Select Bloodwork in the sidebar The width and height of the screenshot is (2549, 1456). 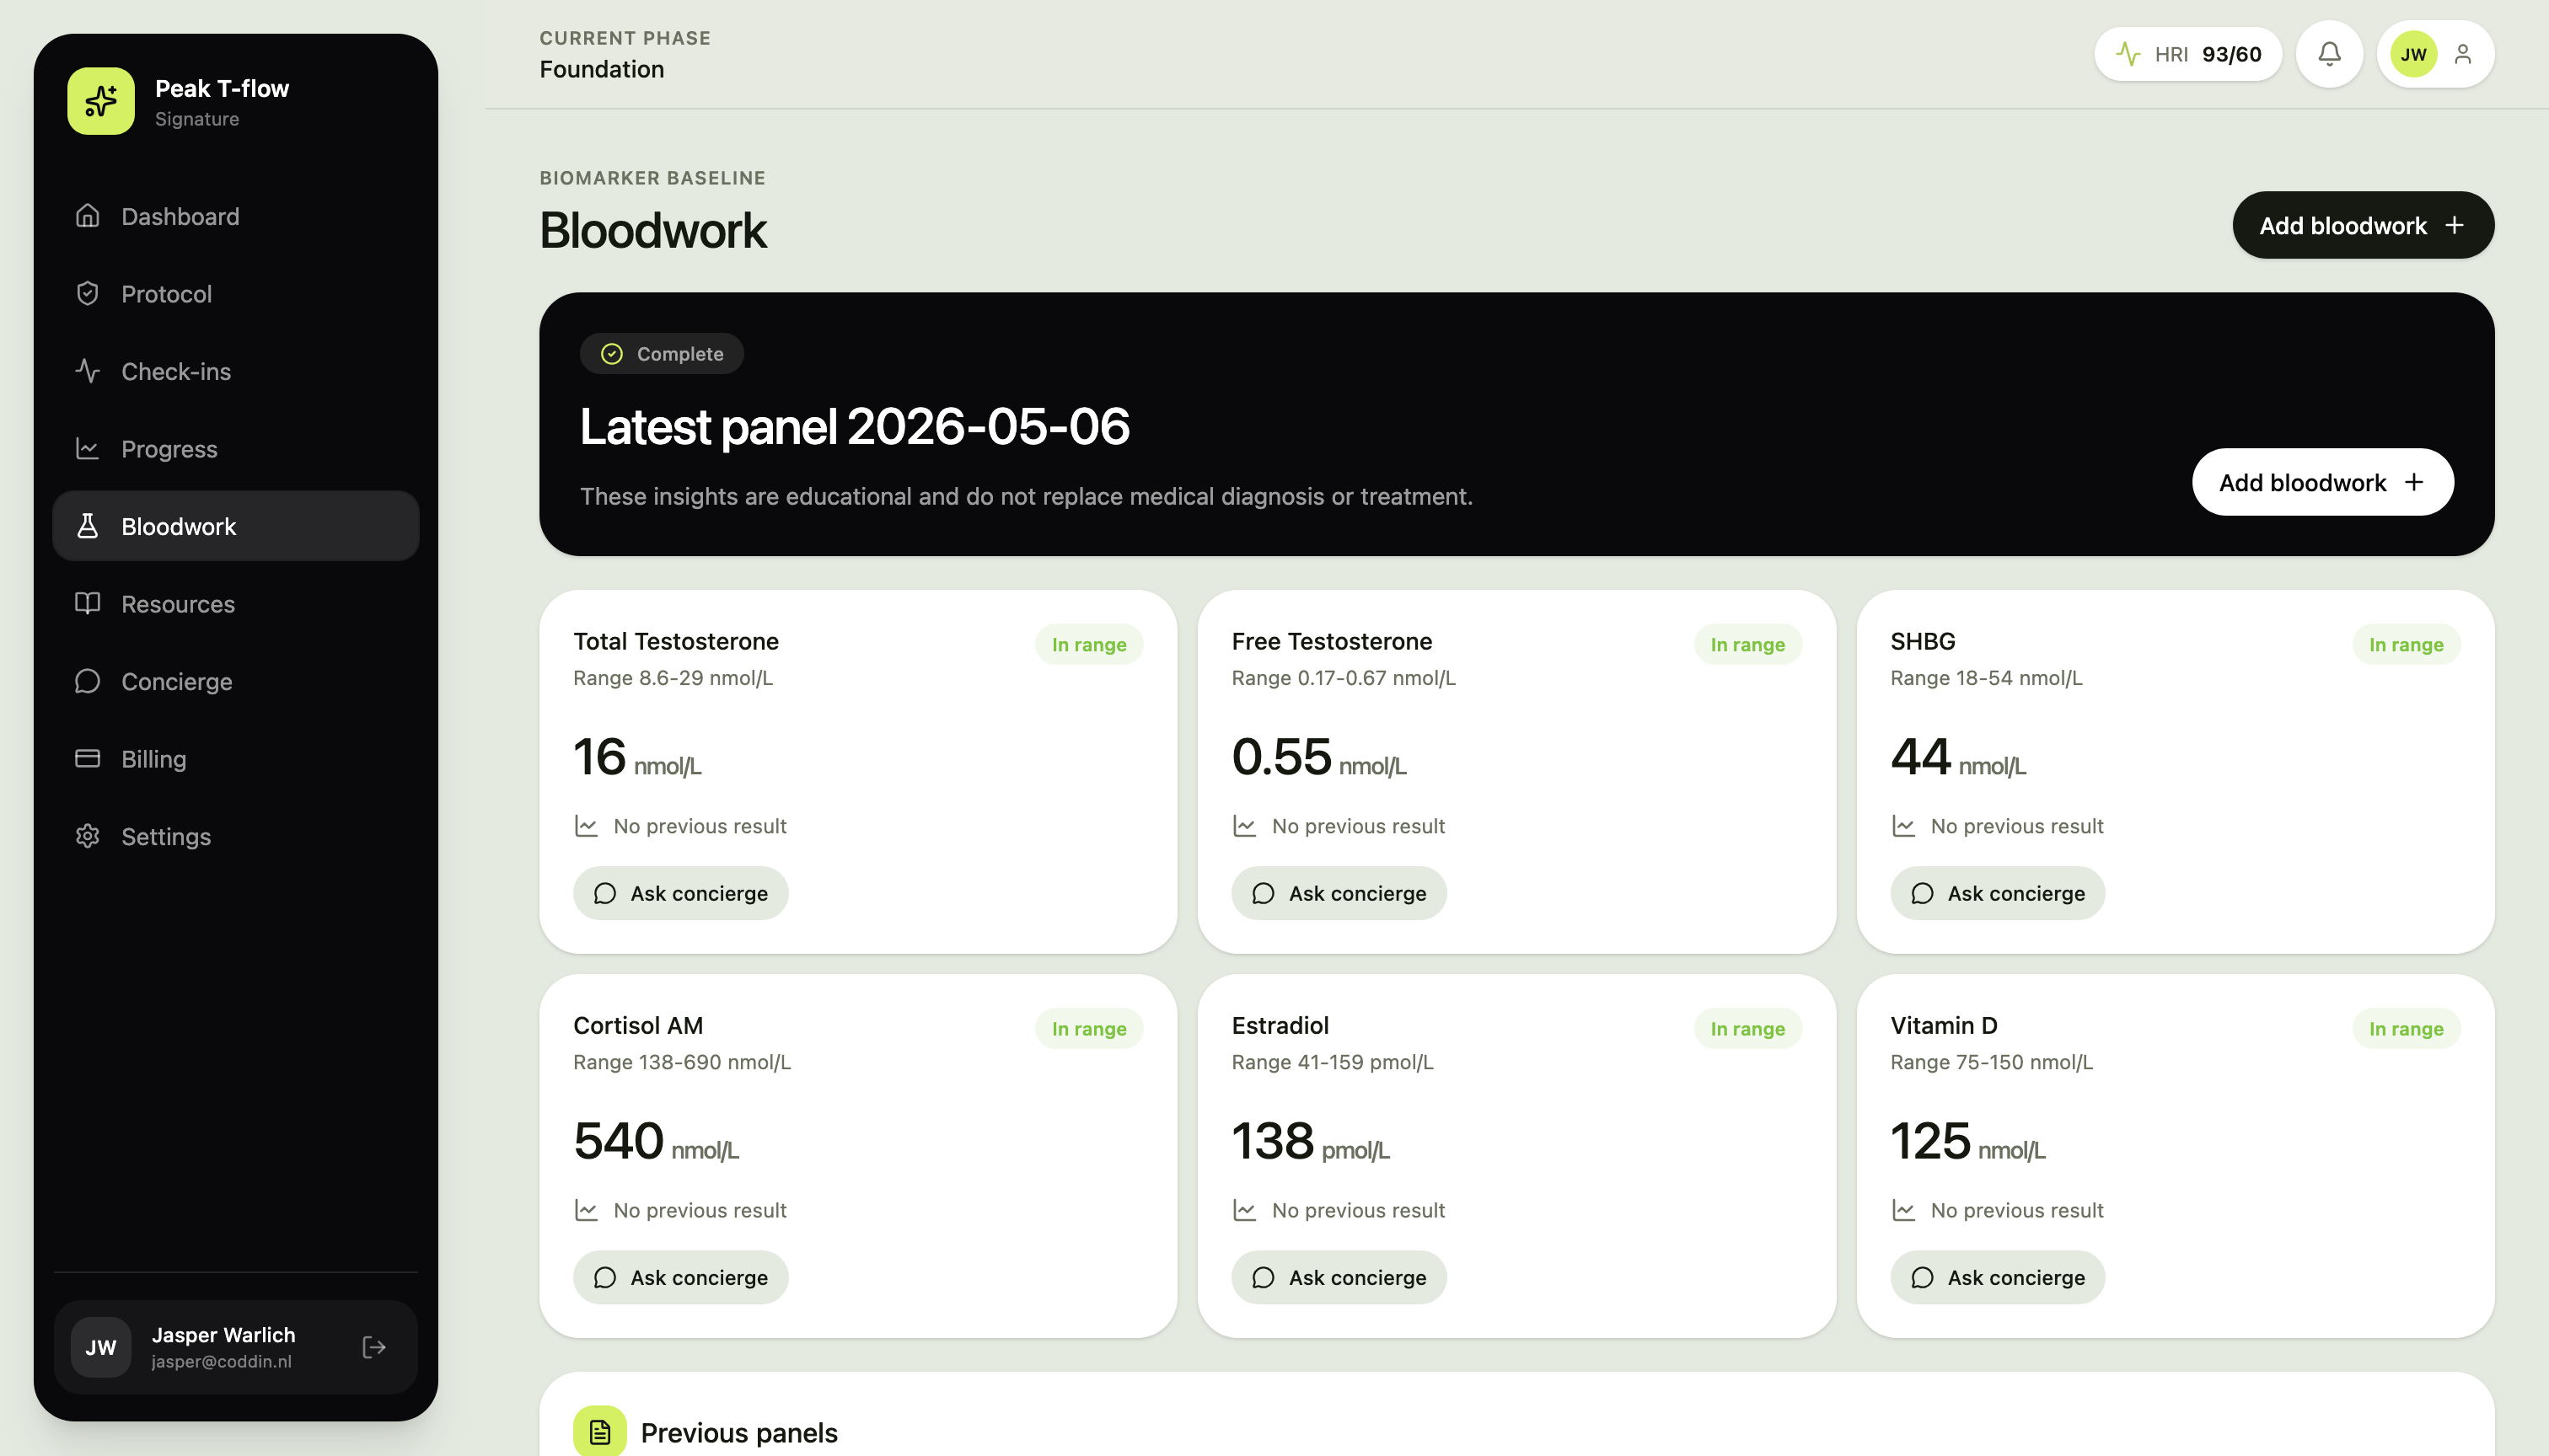[x=236, y=526]
